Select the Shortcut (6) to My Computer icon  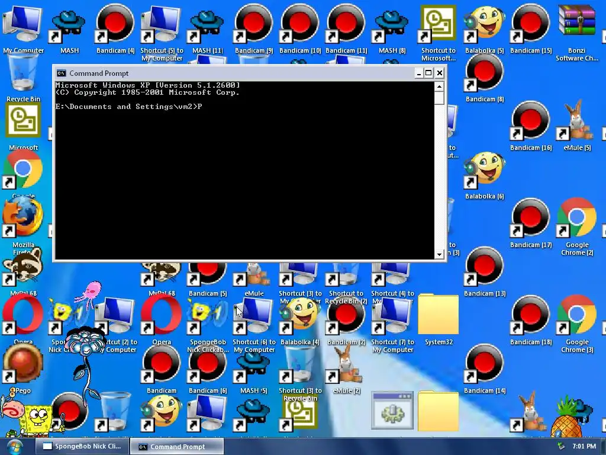254,316
